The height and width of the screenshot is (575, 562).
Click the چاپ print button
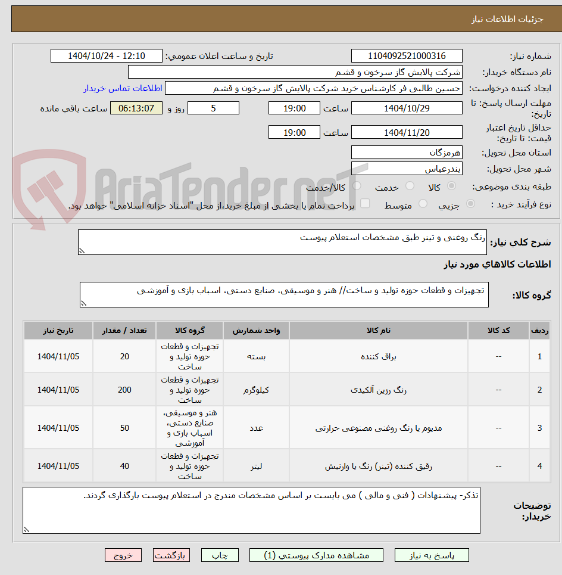point(220,555)
